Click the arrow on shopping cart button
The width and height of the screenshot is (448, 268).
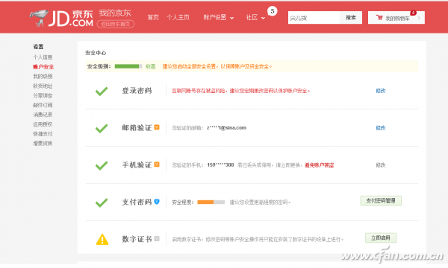tap(419, 18)
